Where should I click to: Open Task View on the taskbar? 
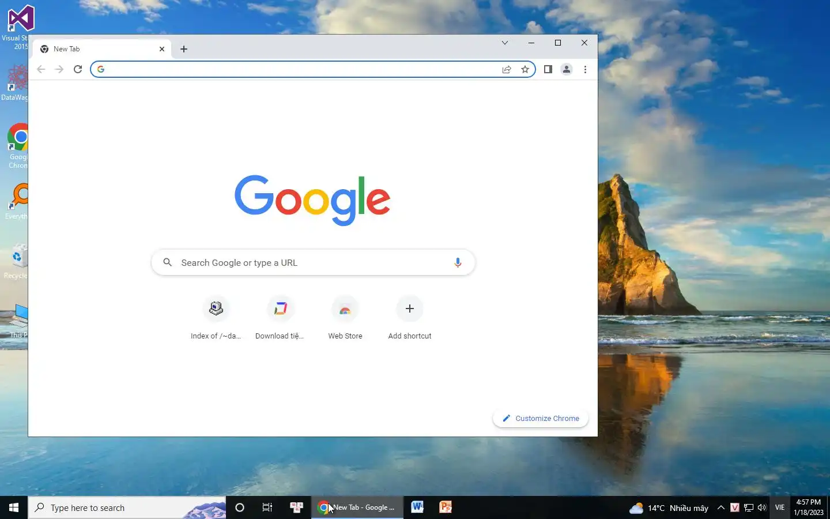point(267,507)
